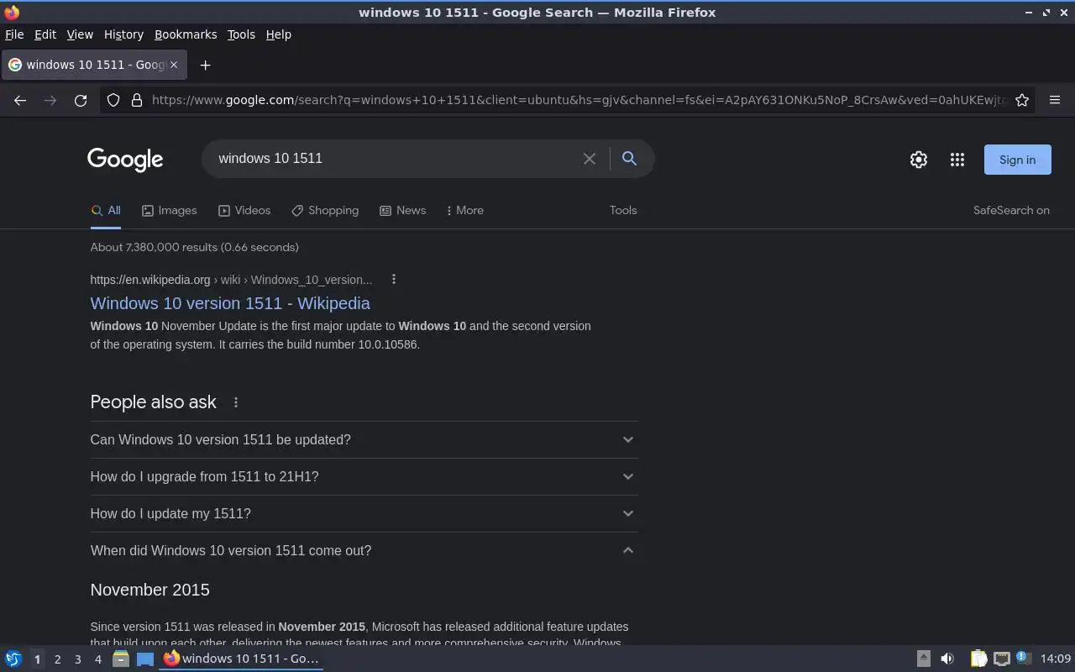Click the removable media tray icon

923,659
